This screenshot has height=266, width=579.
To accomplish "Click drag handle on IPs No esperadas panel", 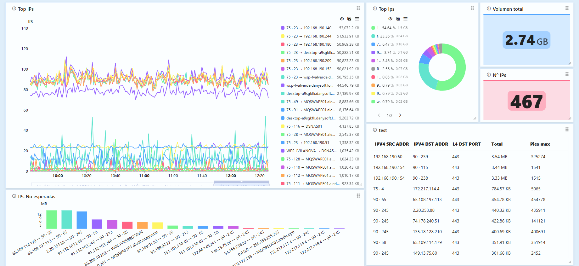I will coord(358,196).
